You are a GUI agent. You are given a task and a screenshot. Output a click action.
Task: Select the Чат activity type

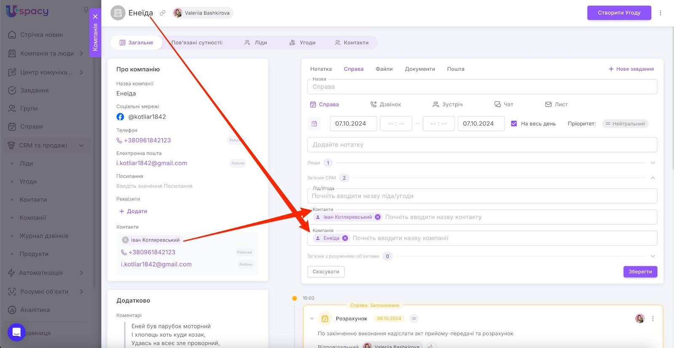[503, 104]
